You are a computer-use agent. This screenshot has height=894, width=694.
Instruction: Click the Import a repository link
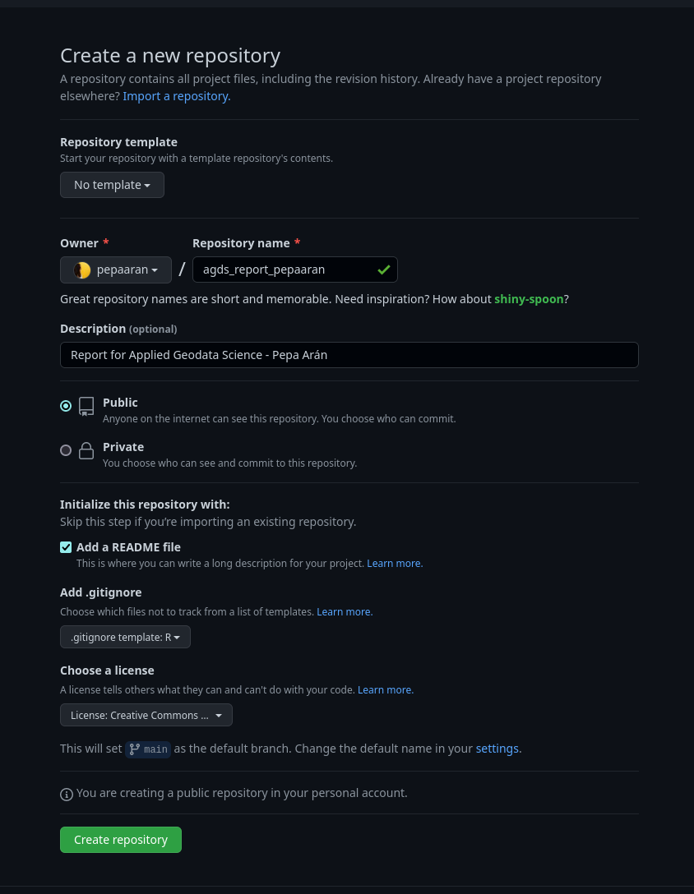(x=176, y=95)
